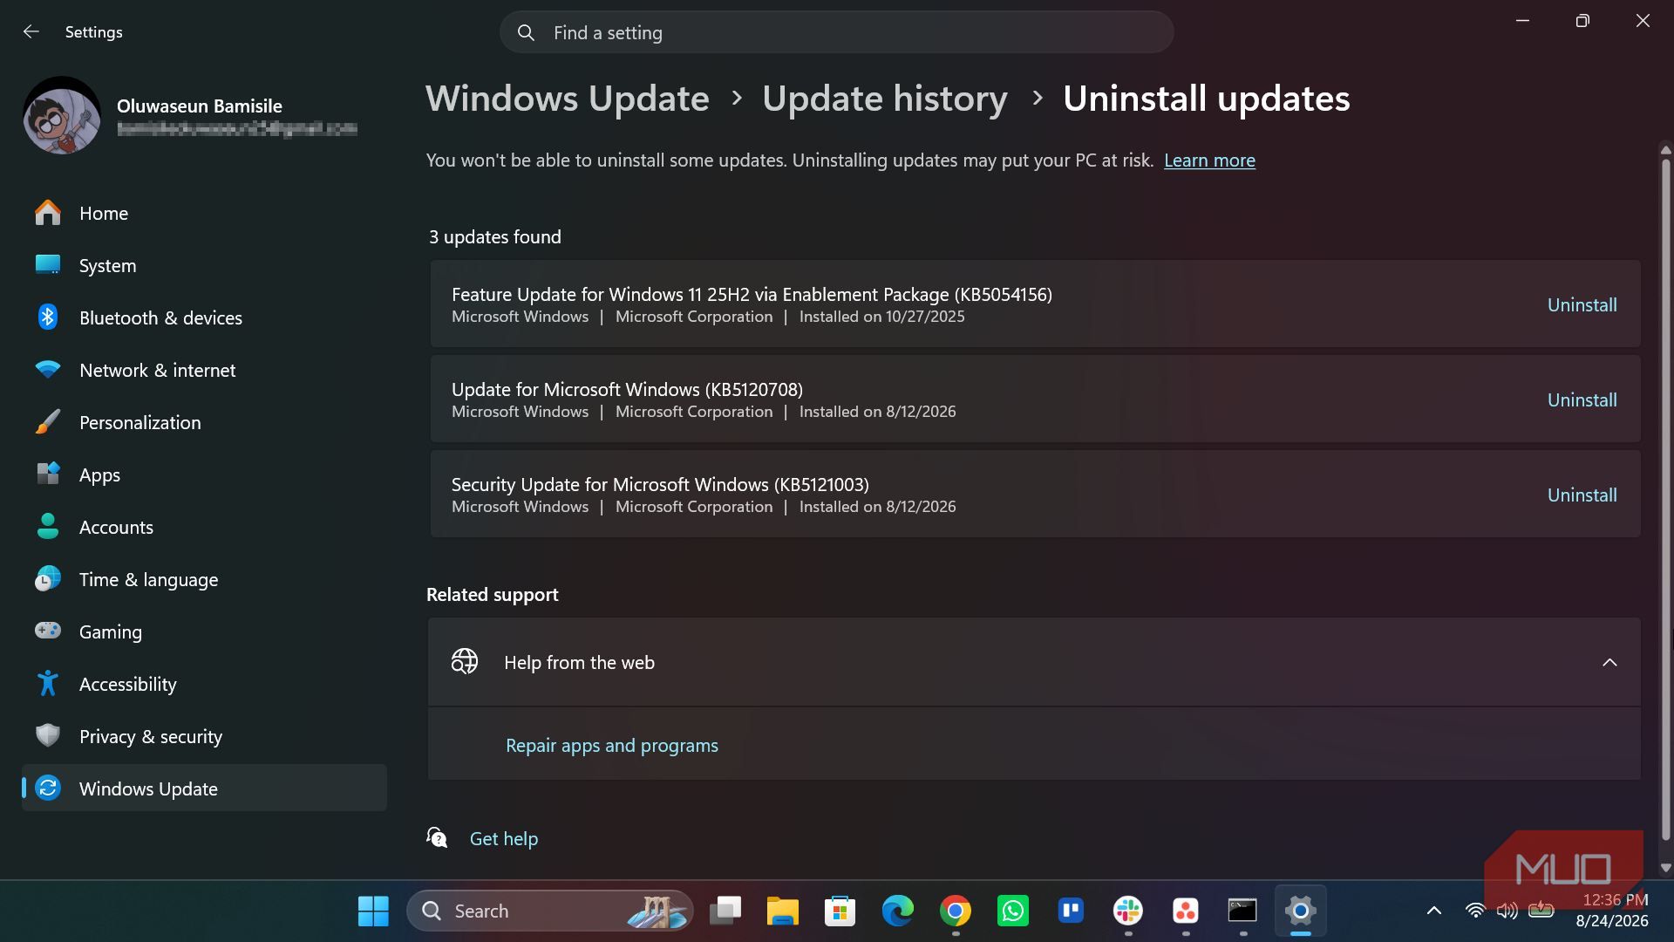
Task: Click "Installed on 10/27/2025" text
Action: point(881,317)
